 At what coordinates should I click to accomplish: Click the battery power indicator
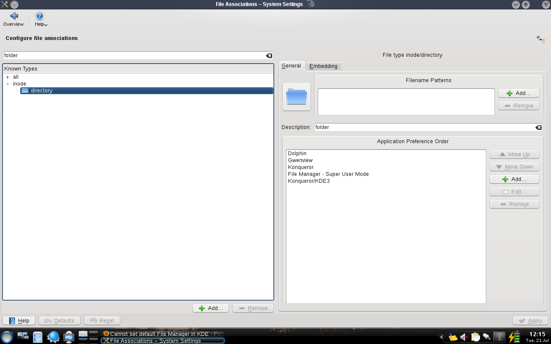514,337
